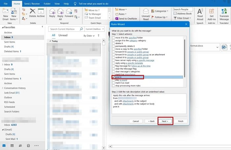Click the Archive icon in ribbon

click(41, 11)
